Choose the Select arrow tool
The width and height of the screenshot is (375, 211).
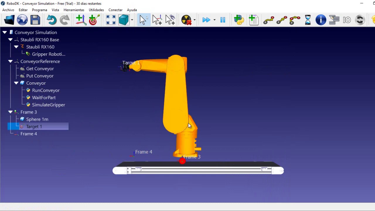click(143, 20)
